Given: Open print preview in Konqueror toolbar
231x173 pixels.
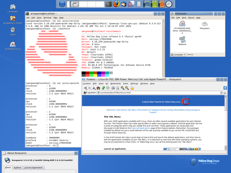Looking at the screenshot, I should pyautogui.click(x=117, y=88).
